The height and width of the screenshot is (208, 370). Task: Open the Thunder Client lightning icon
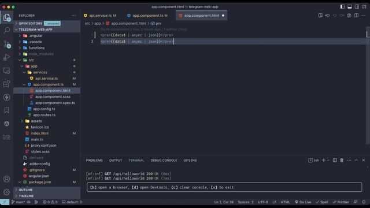[6, 97]
